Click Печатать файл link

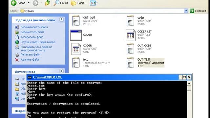30,55
